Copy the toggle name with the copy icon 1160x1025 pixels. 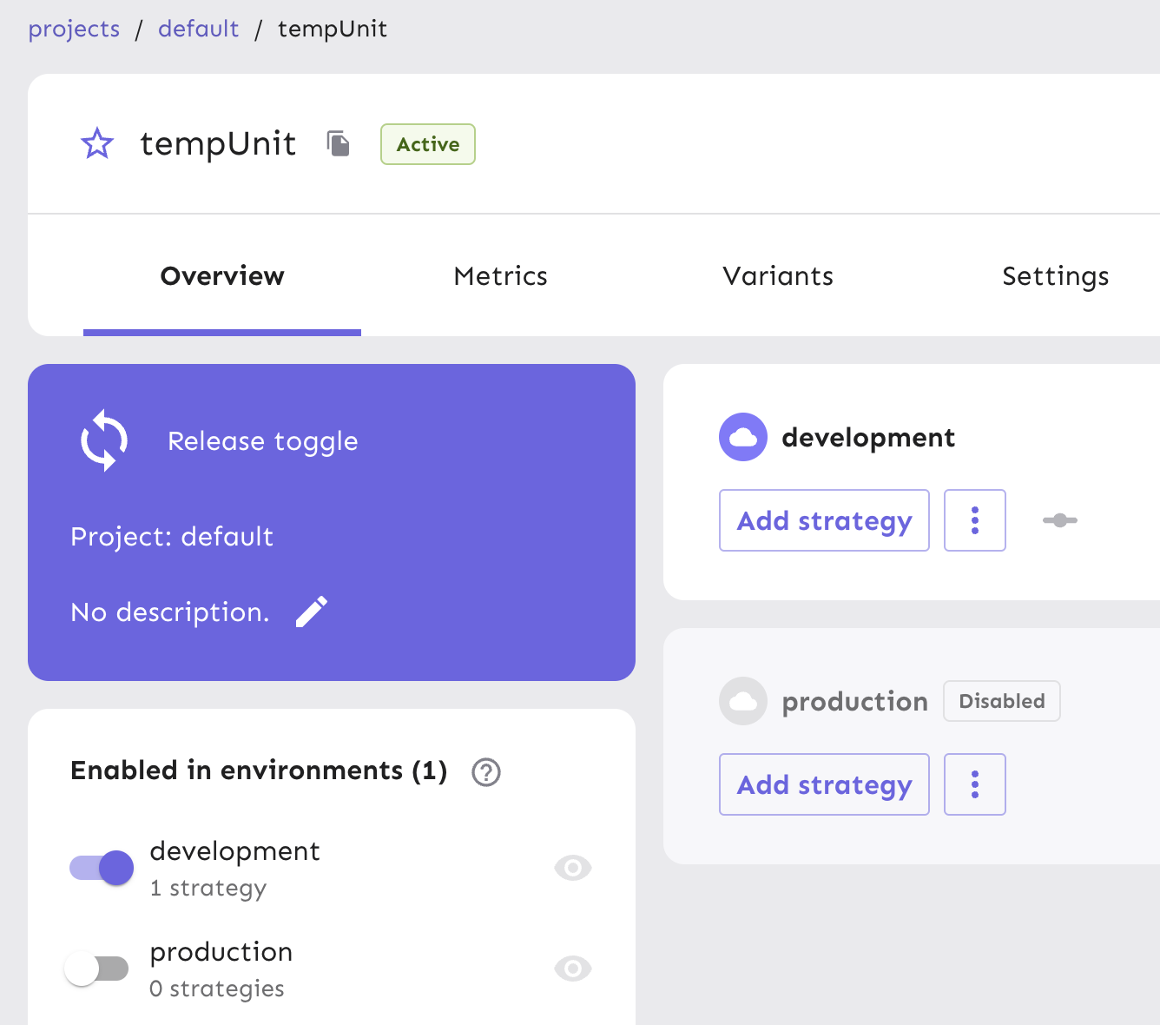[338, 144]
